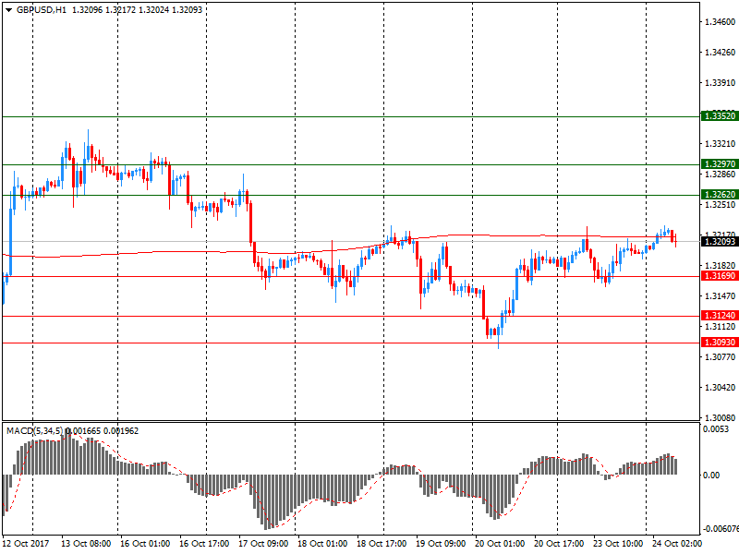Select the MACD value 0.001962 in header
This screenshot has width=739, height=554.
pyautogui.click(x=121, y=430)
